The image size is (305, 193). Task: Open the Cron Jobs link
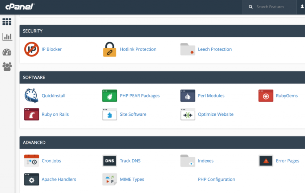coord(51,161)
